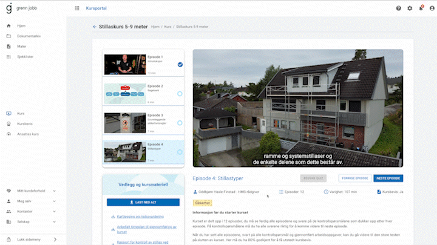
Task: Open the help question mark icon
Action: [x=399, y=8]
